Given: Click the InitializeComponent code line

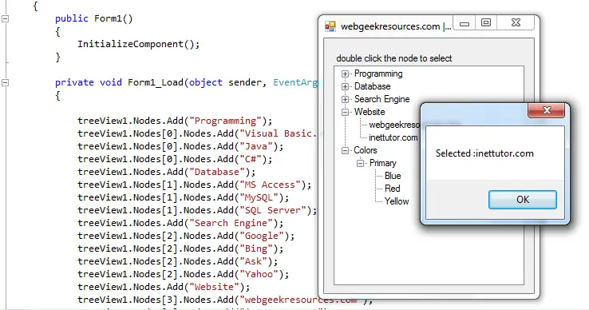Looking at the screenshot, I should (x=139, y=44).
